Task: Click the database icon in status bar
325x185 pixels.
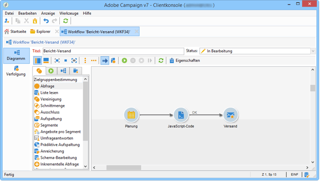Action: 307,175
